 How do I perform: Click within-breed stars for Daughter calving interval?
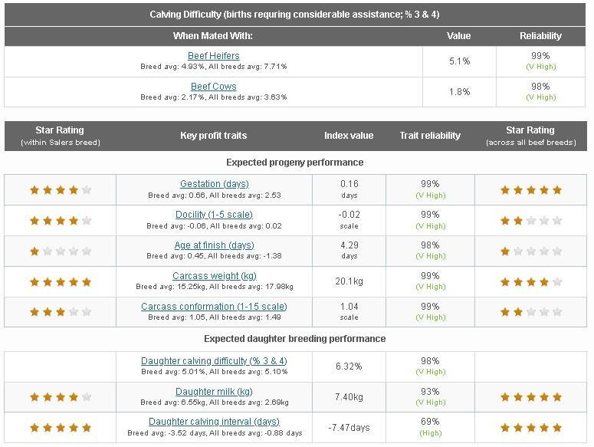coord(61,428)
